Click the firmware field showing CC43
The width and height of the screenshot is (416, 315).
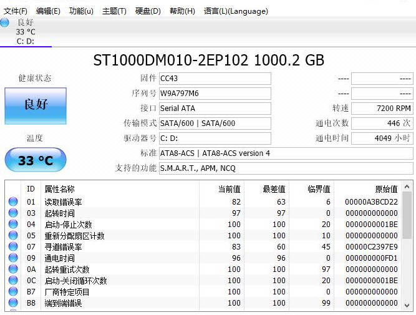click(x=215, y=79)
